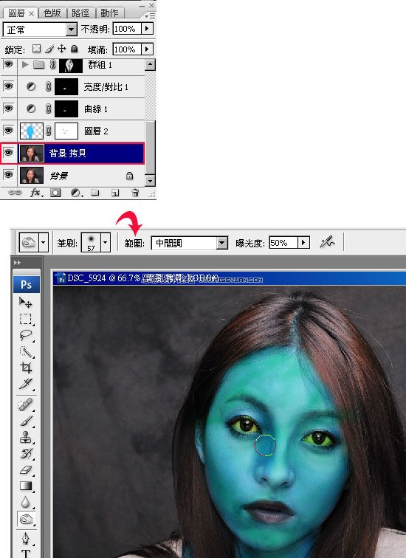Image resolution: width=406 pixels, height=558 pixels.
Task: Hide the 圖層 2 layer
Action: point(9,130)
